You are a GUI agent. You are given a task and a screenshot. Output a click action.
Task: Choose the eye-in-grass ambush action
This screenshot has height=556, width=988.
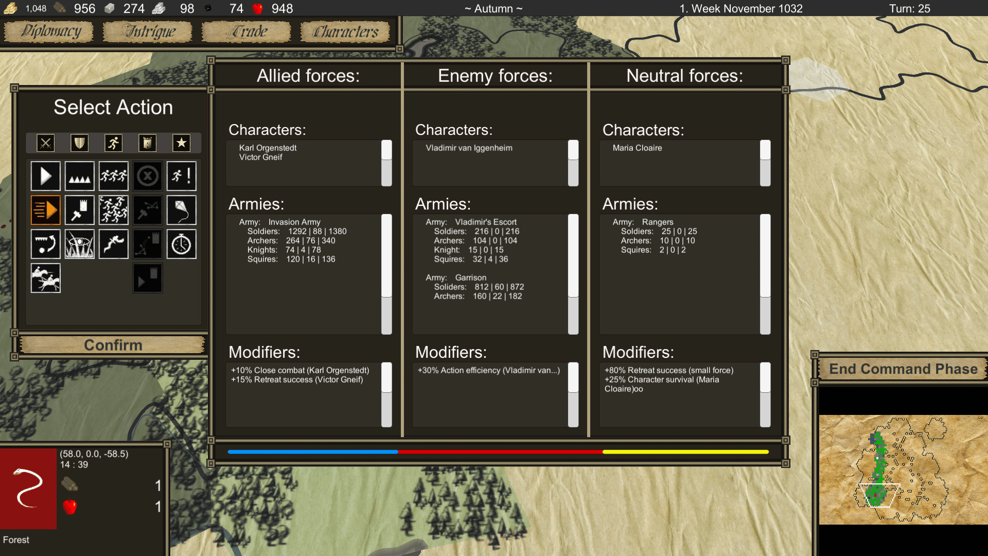pyautogui.click(x=79, y=245)
